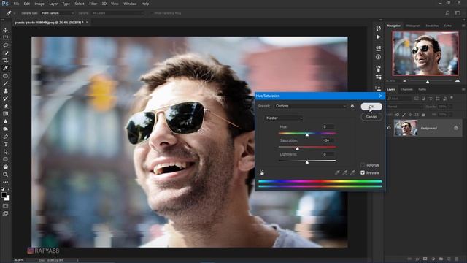Screen dimensions: 467x263
Task: Toggle Lock position in Layers panel
Action: pyautogui.click(x=410, y=115)
